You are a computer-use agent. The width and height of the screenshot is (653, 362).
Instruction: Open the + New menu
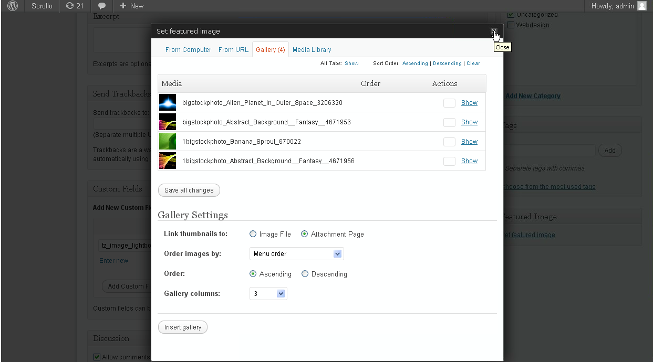131,6
